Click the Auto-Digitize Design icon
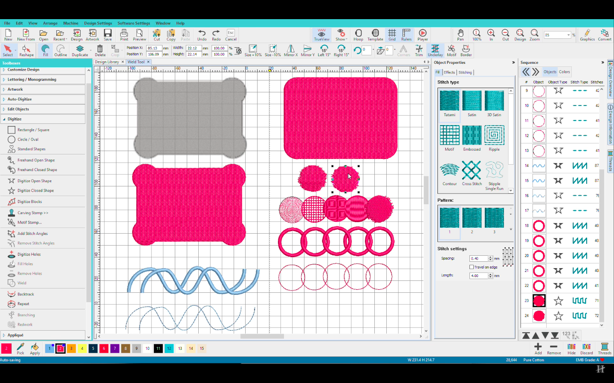Screen dimensions: 614x383 (77, 35)
